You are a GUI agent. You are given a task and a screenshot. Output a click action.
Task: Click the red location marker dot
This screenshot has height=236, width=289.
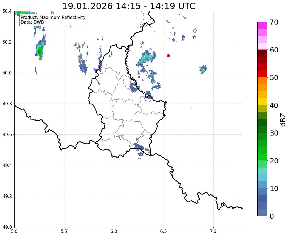coord(168,55)
